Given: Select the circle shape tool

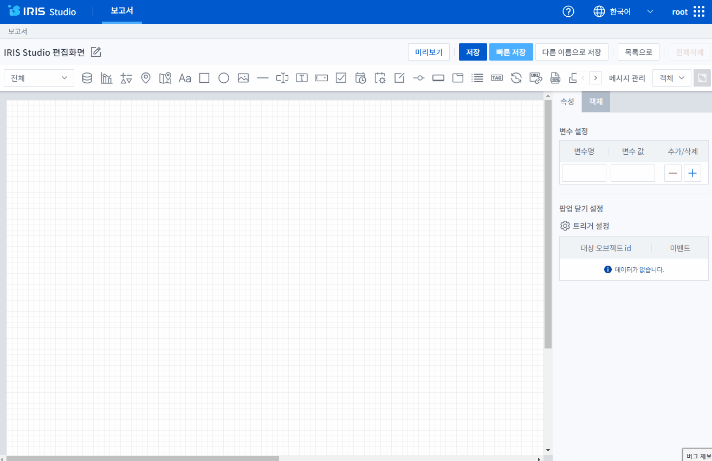Looking at the screenshot, I should coord(224,78).
